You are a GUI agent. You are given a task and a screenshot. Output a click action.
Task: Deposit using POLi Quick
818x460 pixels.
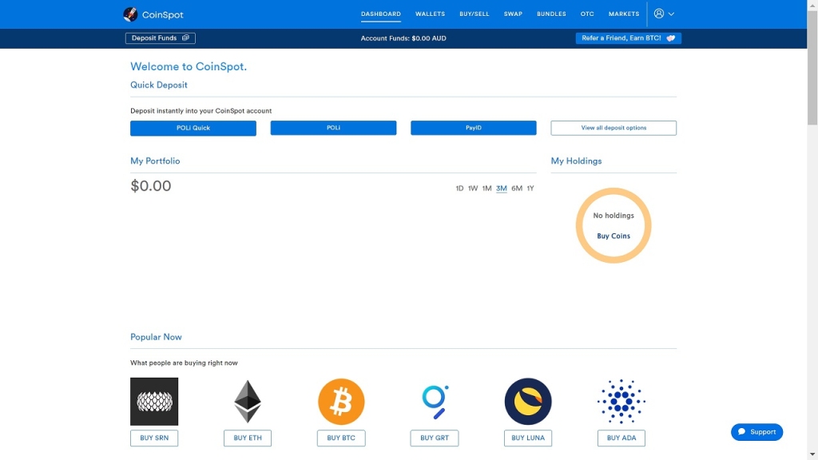pyautogui.click(x=193, y=128)
